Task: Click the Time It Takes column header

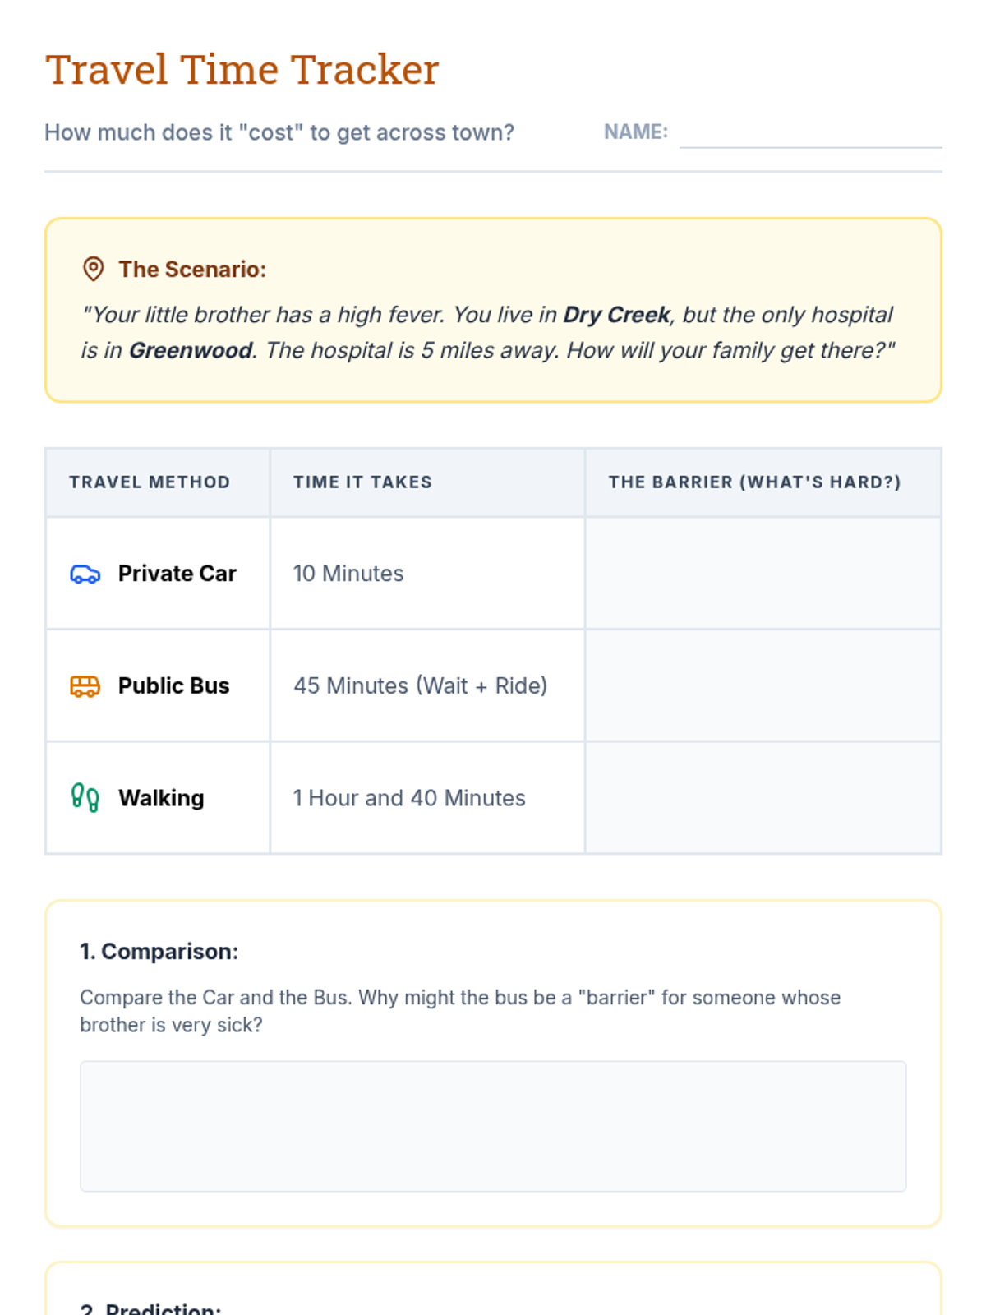Action: pos(362,482)
